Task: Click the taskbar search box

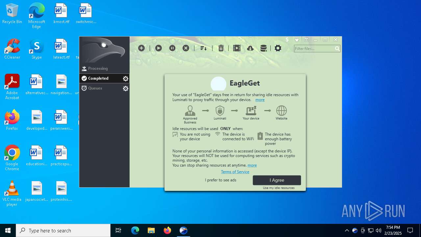Action: pos(63,230)
